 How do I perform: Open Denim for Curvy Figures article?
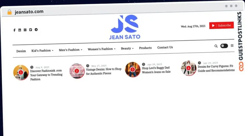(x=216, y=68)
